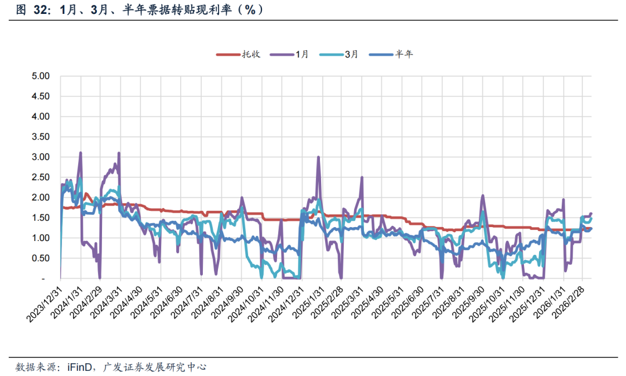Click the y-axis value 1.50
Screen dimensions: 626x376
tap(41, 217)
